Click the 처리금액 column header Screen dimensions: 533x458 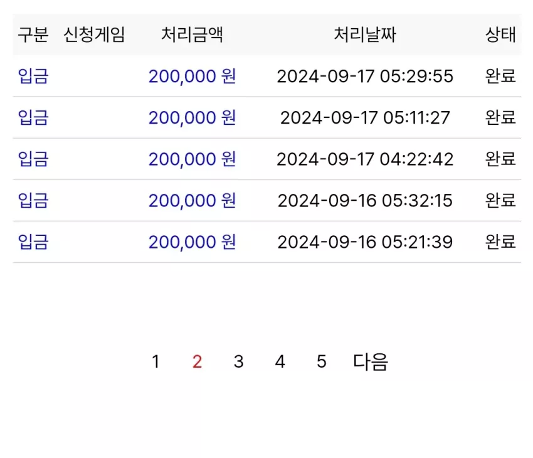tap(192, 35)
